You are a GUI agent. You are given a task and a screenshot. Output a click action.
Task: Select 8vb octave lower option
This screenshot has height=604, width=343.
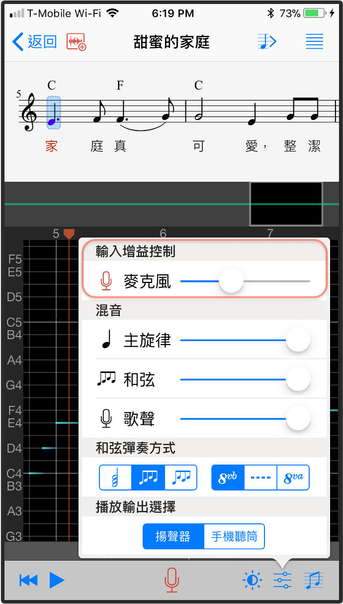point(228,478)
